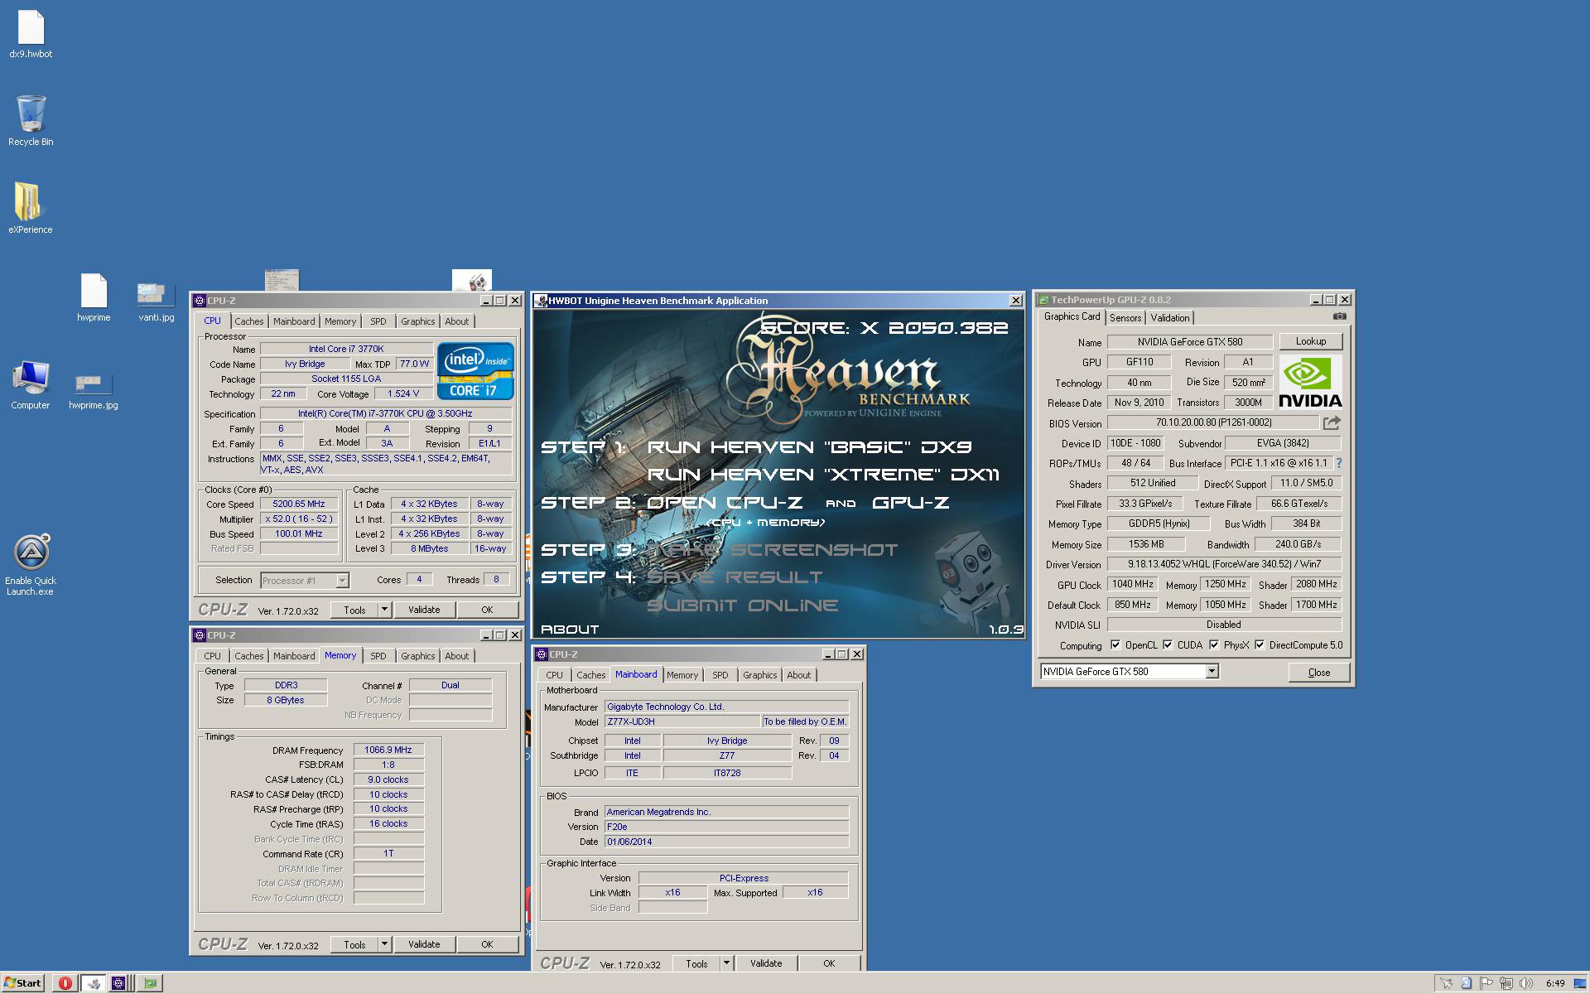Screen dimensions: 1590x994
Task: Click Validate in Mainboard CPU-Z window
Action: [766, 963]
